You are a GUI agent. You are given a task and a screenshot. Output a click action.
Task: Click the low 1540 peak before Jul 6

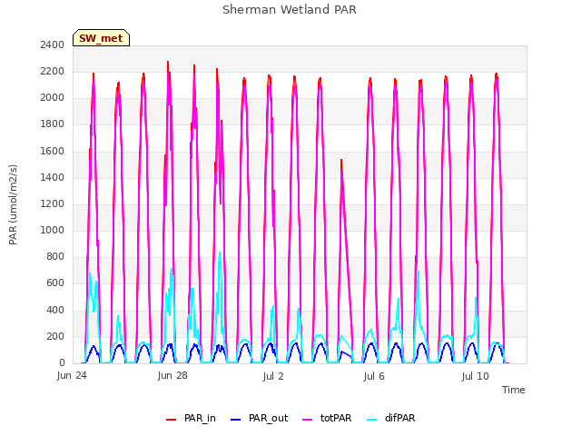341,160
